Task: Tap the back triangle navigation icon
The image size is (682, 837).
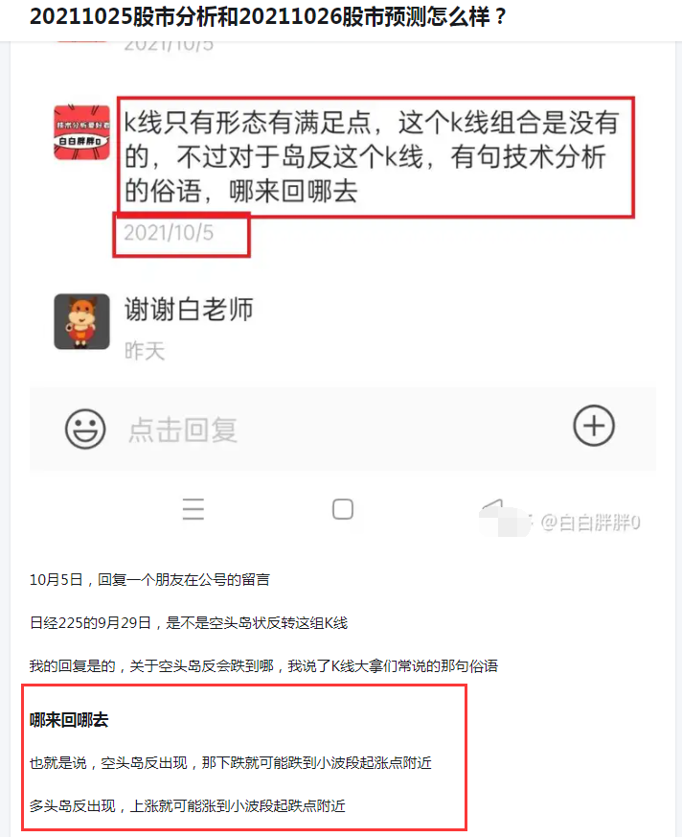Action: (493, 508)
